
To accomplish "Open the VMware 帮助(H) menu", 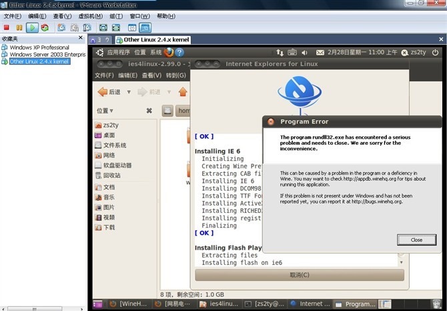I will [x=166, y=16].
